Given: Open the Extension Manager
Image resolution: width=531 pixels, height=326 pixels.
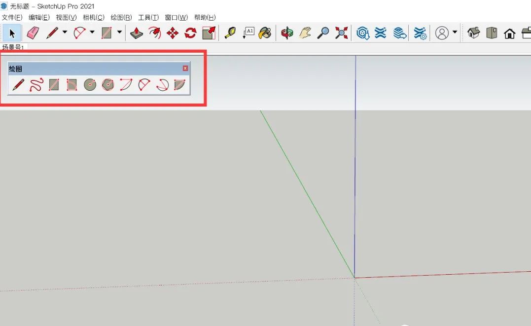Looking at the screenshot, I should (420, 33).
